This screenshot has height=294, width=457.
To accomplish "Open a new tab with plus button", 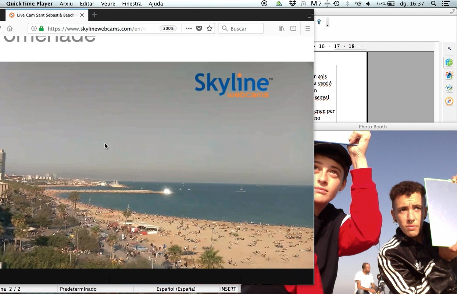I will [x=94, y=15].
